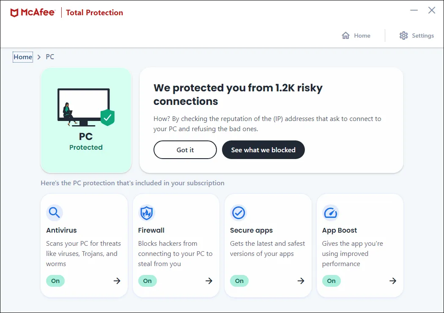Open App Boost details via arrow
The height and width of the screenshot is (313, 444).
tap(393, 281)
